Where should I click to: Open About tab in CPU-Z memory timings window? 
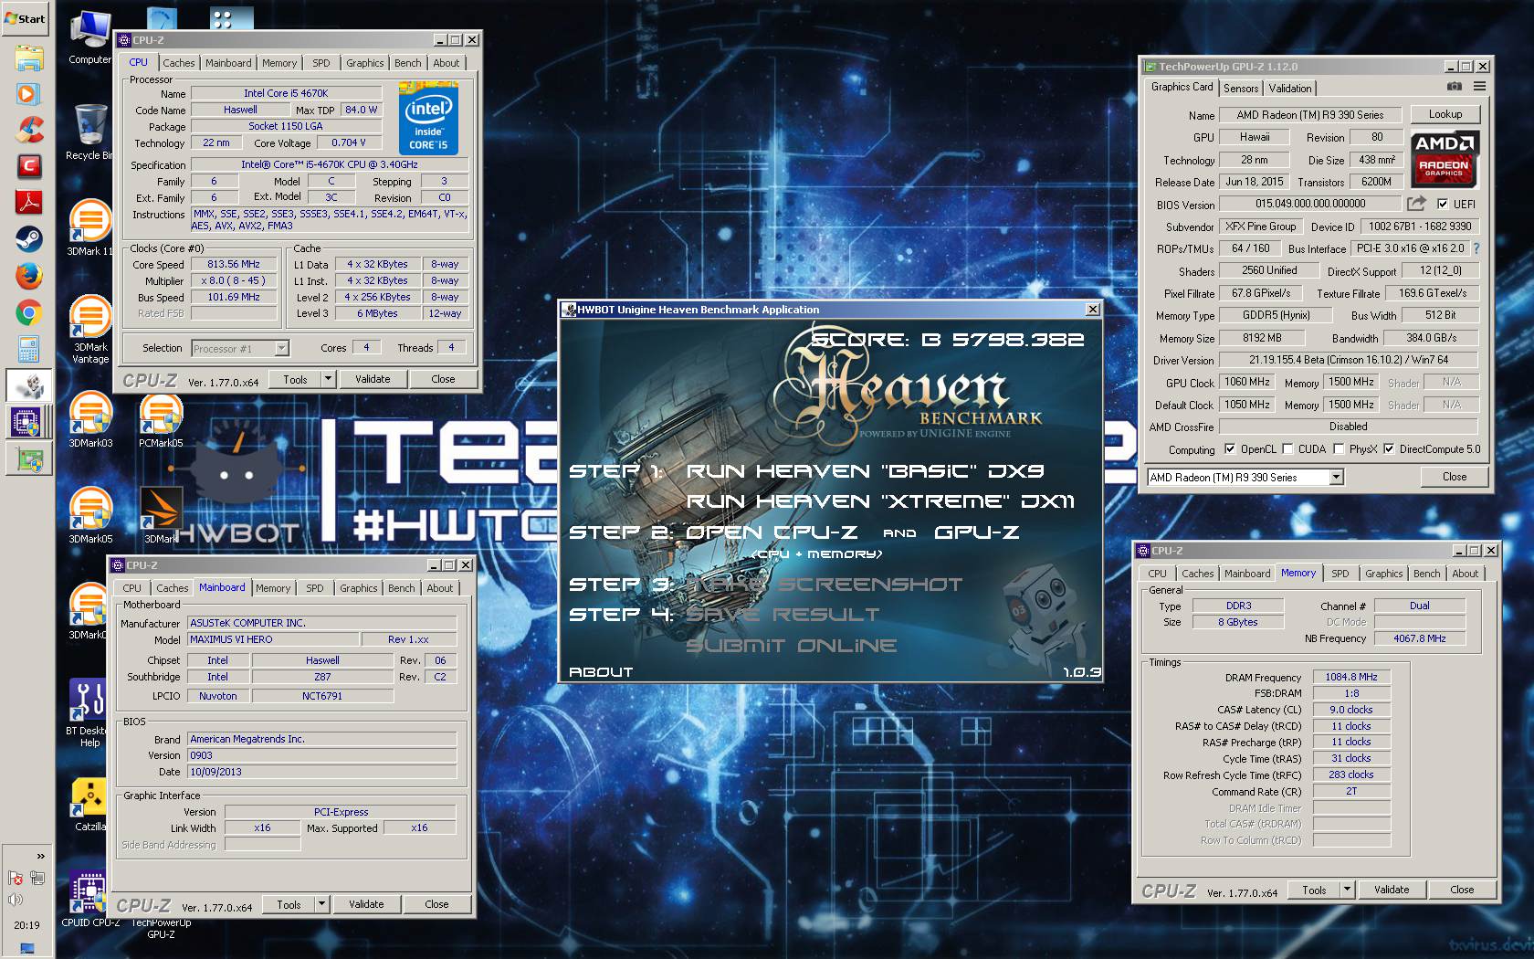(x=1466, y=574)
